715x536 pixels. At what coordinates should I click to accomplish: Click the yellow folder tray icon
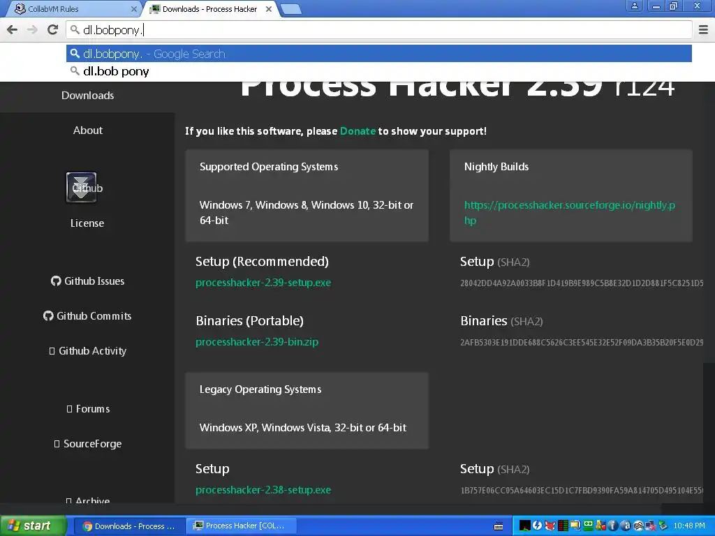click(x=575, y=526)
